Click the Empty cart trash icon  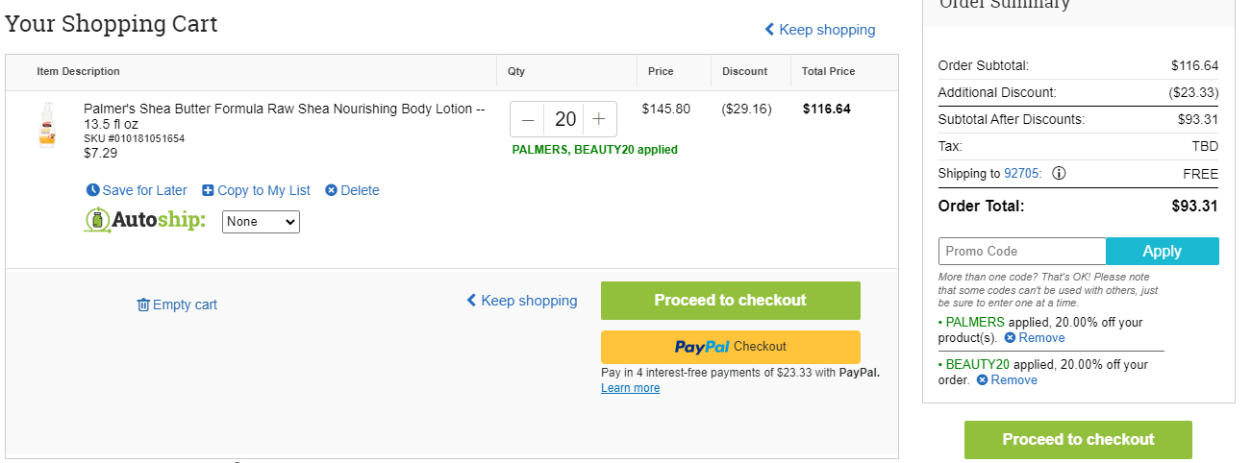143,305
